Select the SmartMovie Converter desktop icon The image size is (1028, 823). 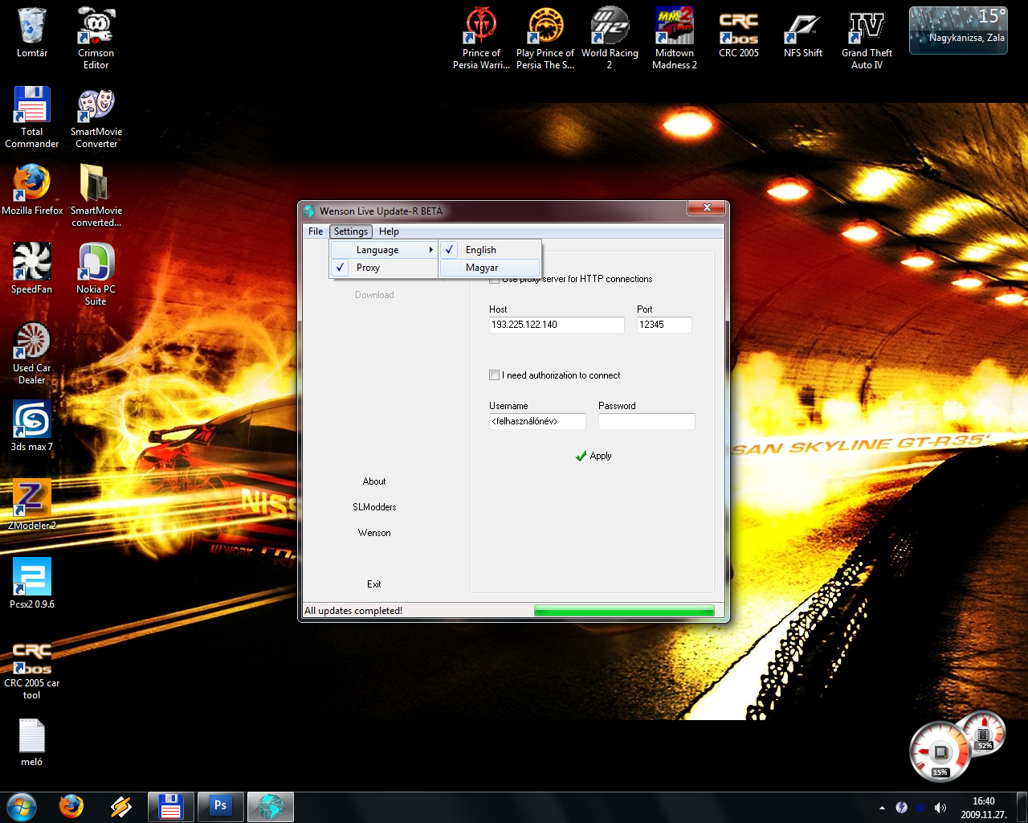pyautogui.click(x=96, y=117)
